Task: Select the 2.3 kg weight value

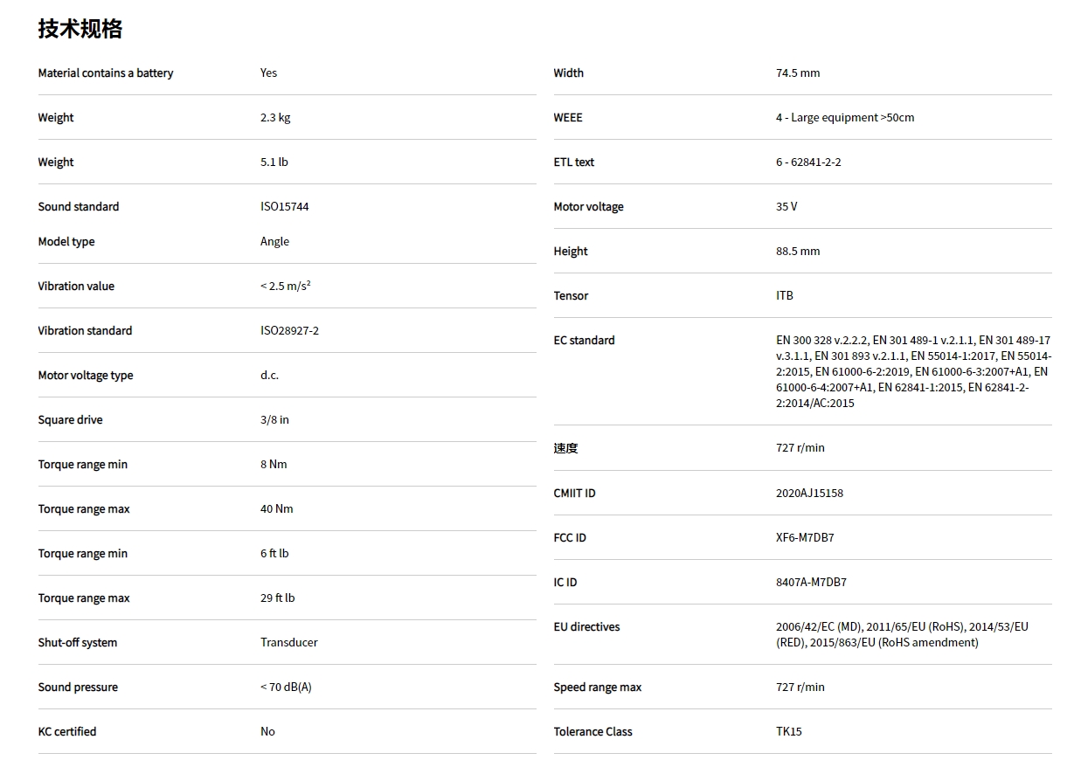Action: pyautogui.click(x=275, y=118)
